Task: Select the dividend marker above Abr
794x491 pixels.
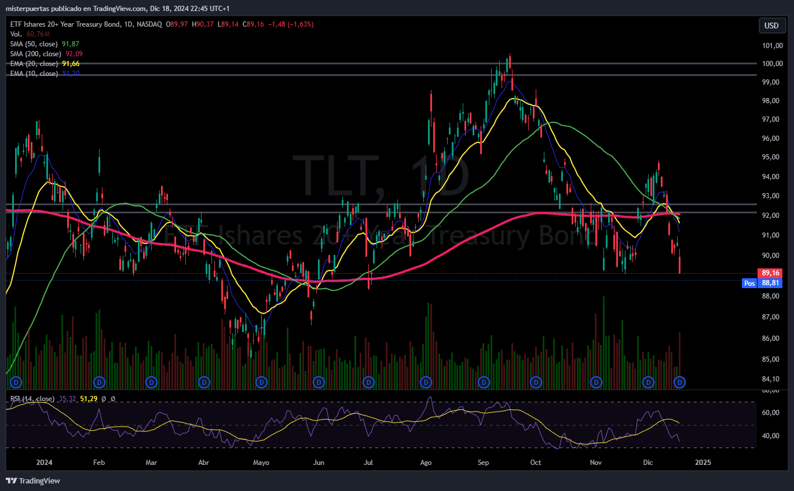Action: point(204,382)
